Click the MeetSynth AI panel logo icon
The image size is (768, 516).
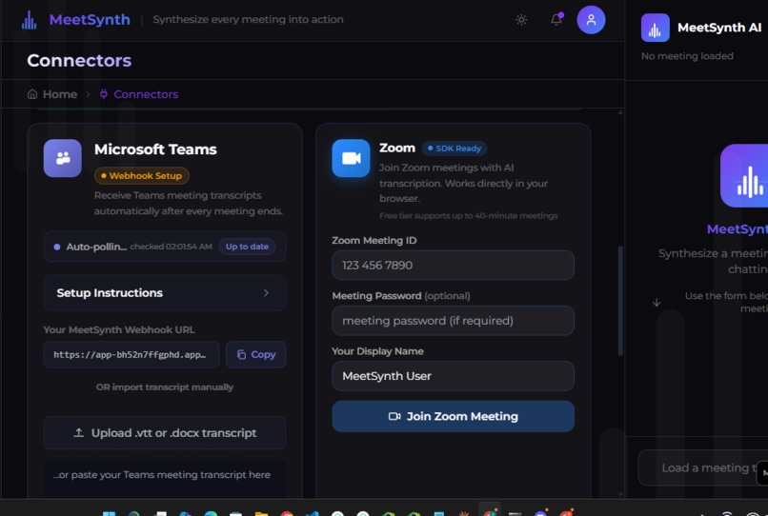tap(655, 28)
